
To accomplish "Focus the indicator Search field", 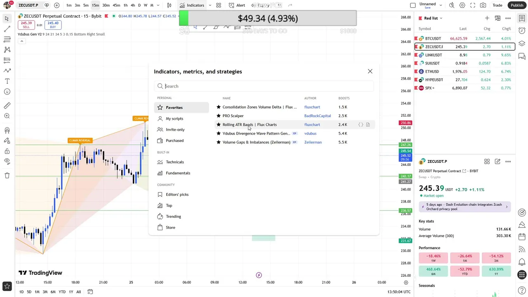I will click(264, 86).
